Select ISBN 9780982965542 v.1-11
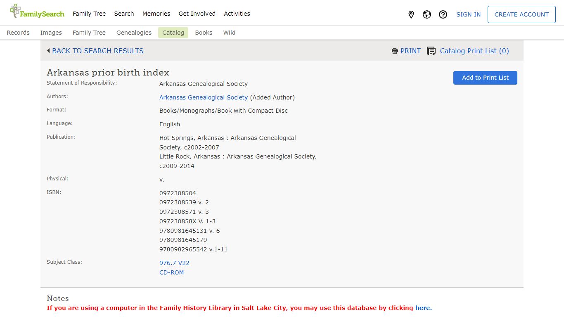 [194, 249]
